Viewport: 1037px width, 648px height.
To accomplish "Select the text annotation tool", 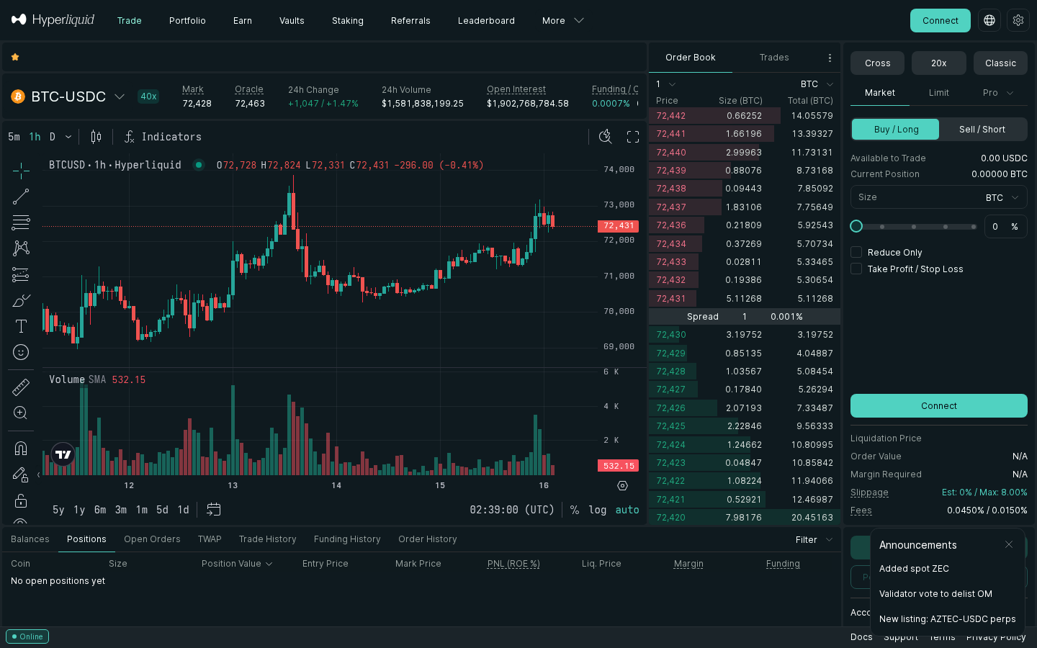I will [x=21, y=326].
